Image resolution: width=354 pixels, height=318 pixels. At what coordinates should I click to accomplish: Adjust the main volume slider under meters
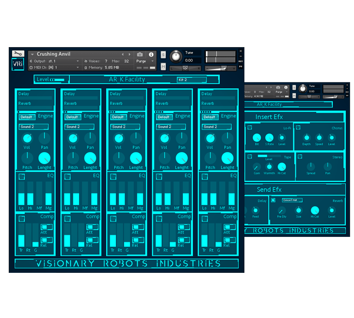220,68
